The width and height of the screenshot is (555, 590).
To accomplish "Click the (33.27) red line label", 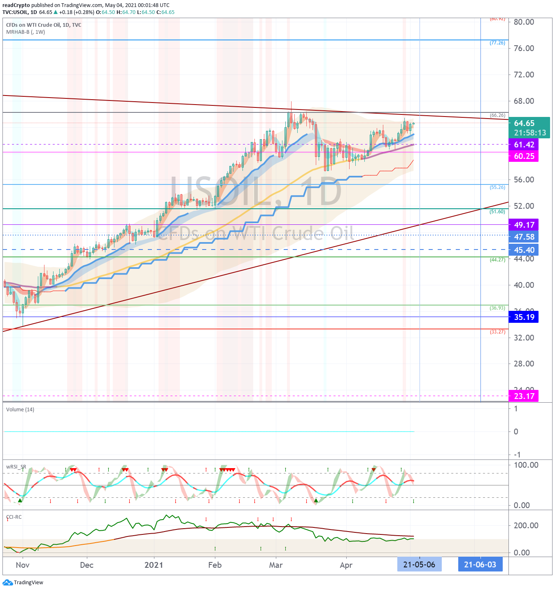I will (497, 332).
